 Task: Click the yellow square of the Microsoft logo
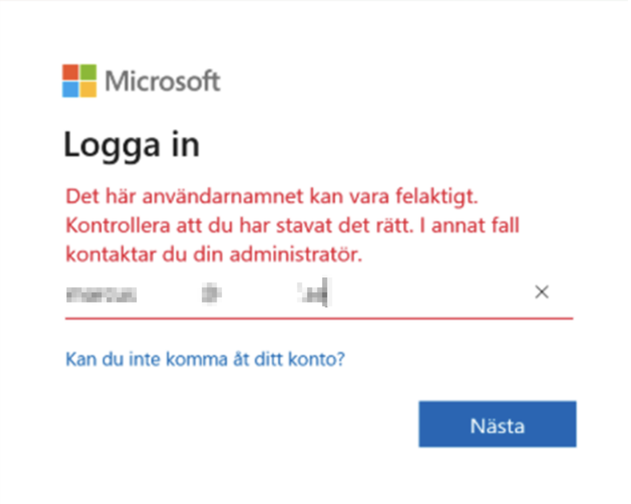(x=88, y=90)
